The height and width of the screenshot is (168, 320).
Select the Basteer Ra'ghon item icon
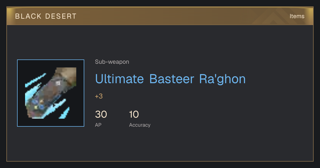tap(51, 93)
